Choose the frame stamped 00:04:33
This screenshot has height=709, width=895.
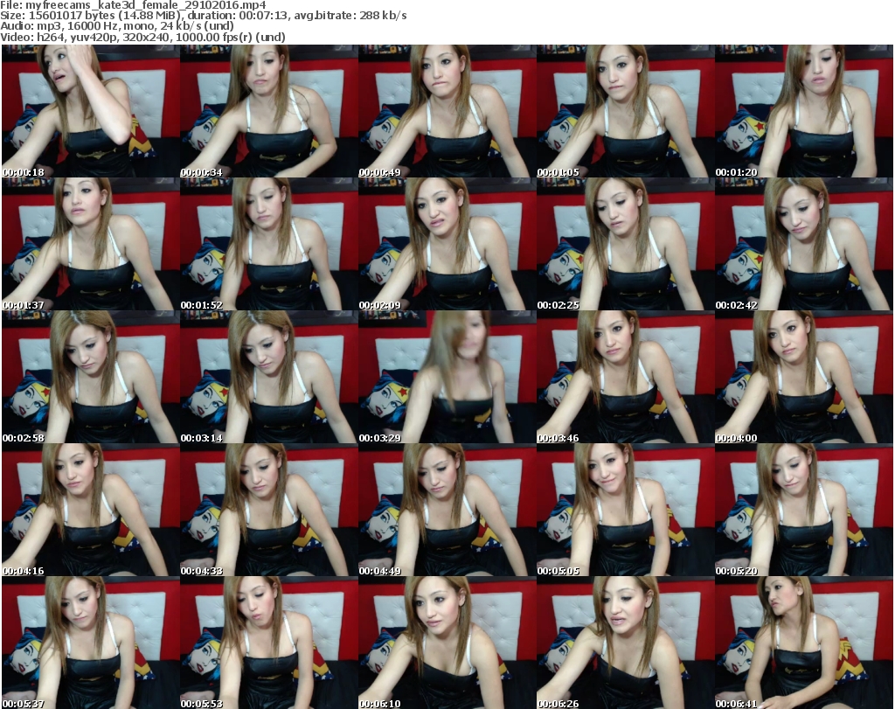point(269,510)
